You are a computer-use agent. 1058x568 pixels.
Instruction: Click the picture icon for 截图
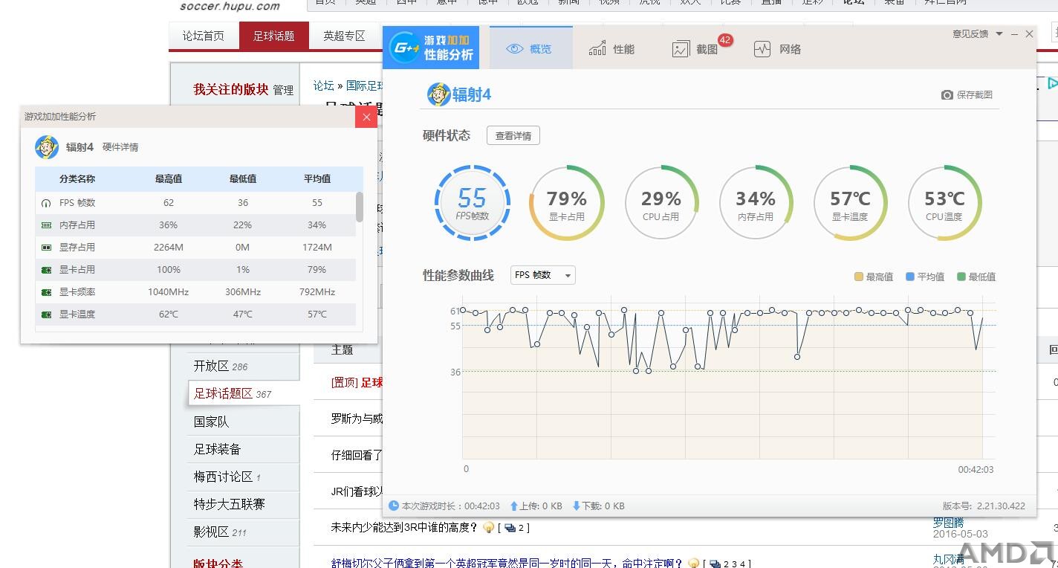[x=681, y=49]
